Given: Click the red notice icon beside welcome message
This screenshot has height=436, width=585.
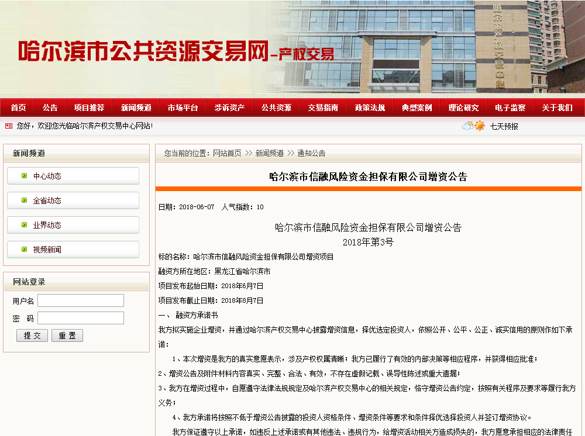Looking at the screenshot, I should point(9,126).
